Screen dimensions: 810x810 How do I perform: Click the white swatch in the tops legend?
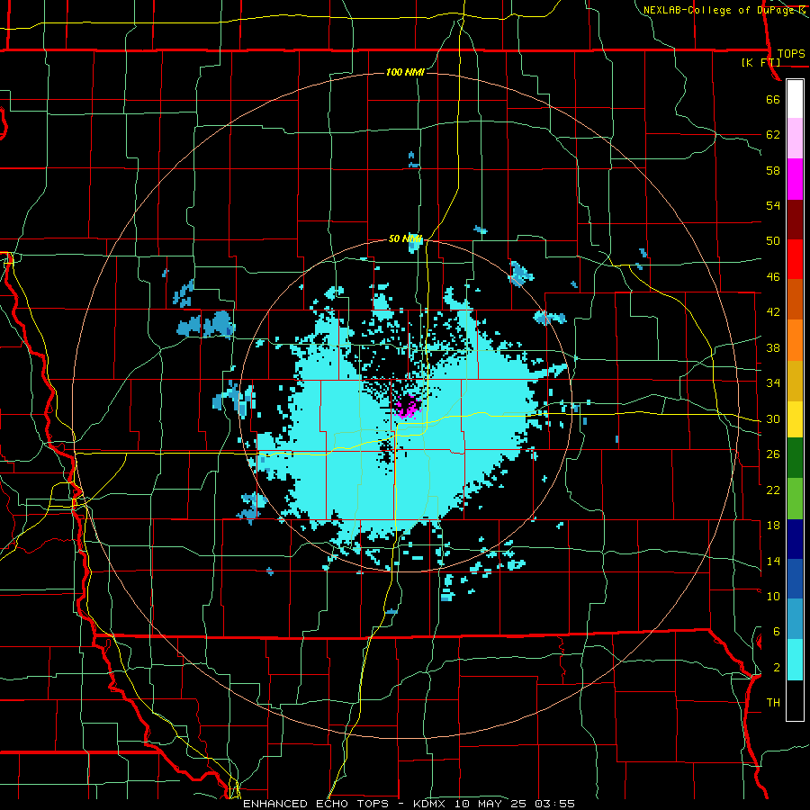pyautogui.click(x=795, y=99)
